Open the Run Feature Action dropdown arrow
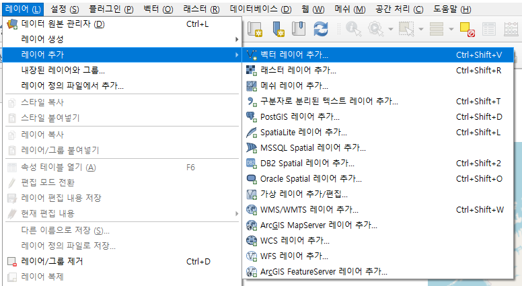 391,30
